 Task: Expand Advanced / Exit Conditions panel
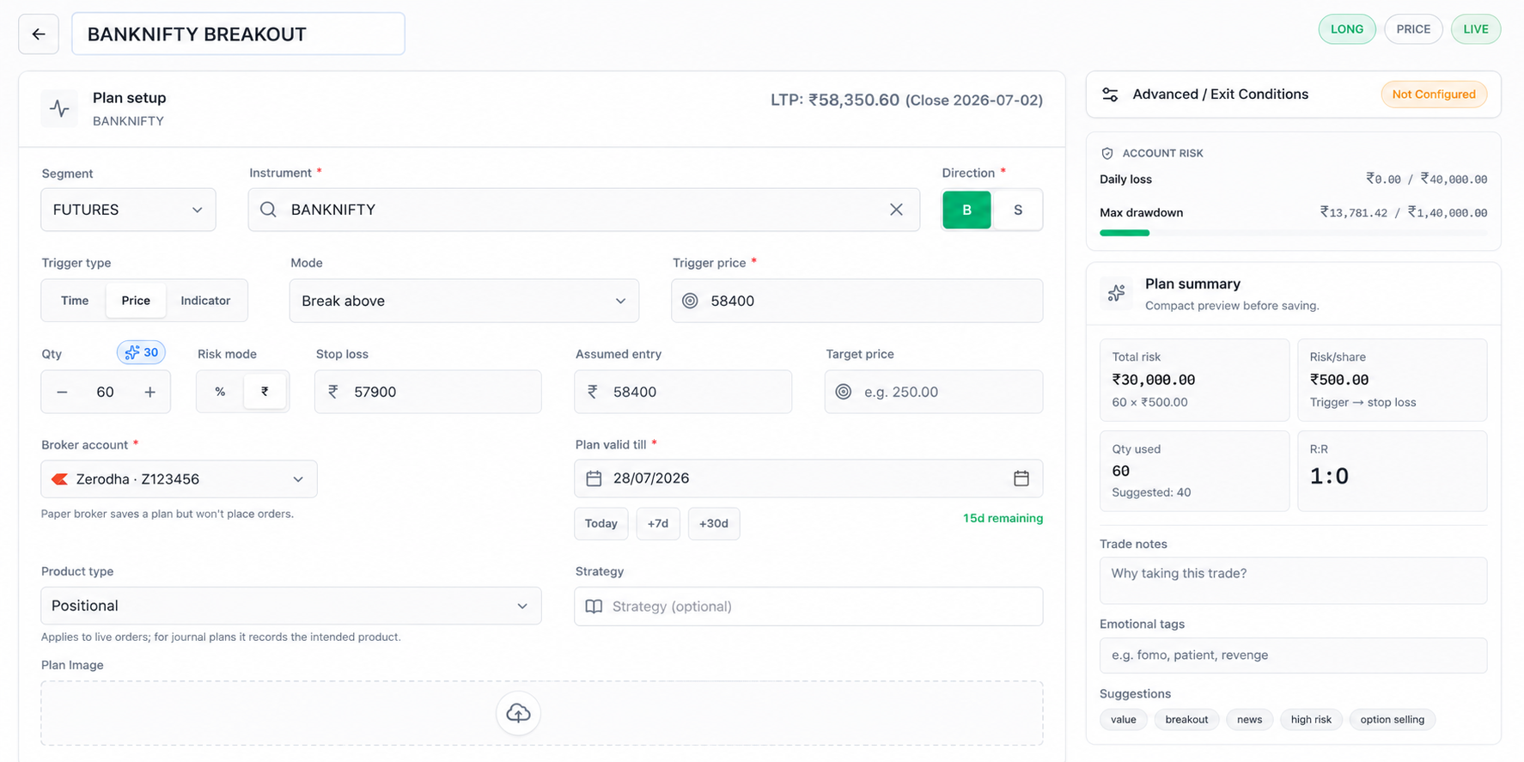(1293, 94)
